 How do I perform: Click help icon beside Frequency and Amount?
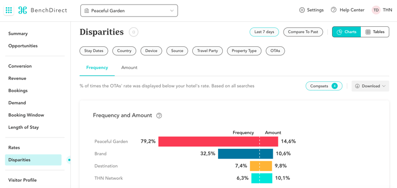coord(159,116)
